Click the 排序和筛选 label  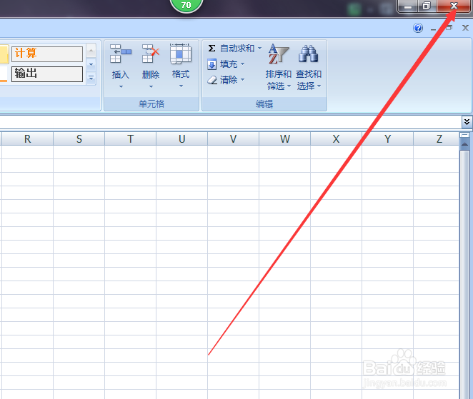click(x=278, y=80)
